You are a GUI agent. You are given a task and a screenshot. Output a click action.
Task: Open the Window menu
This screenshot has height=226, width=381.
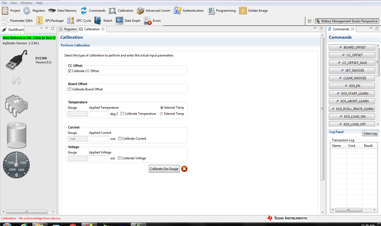26,3
